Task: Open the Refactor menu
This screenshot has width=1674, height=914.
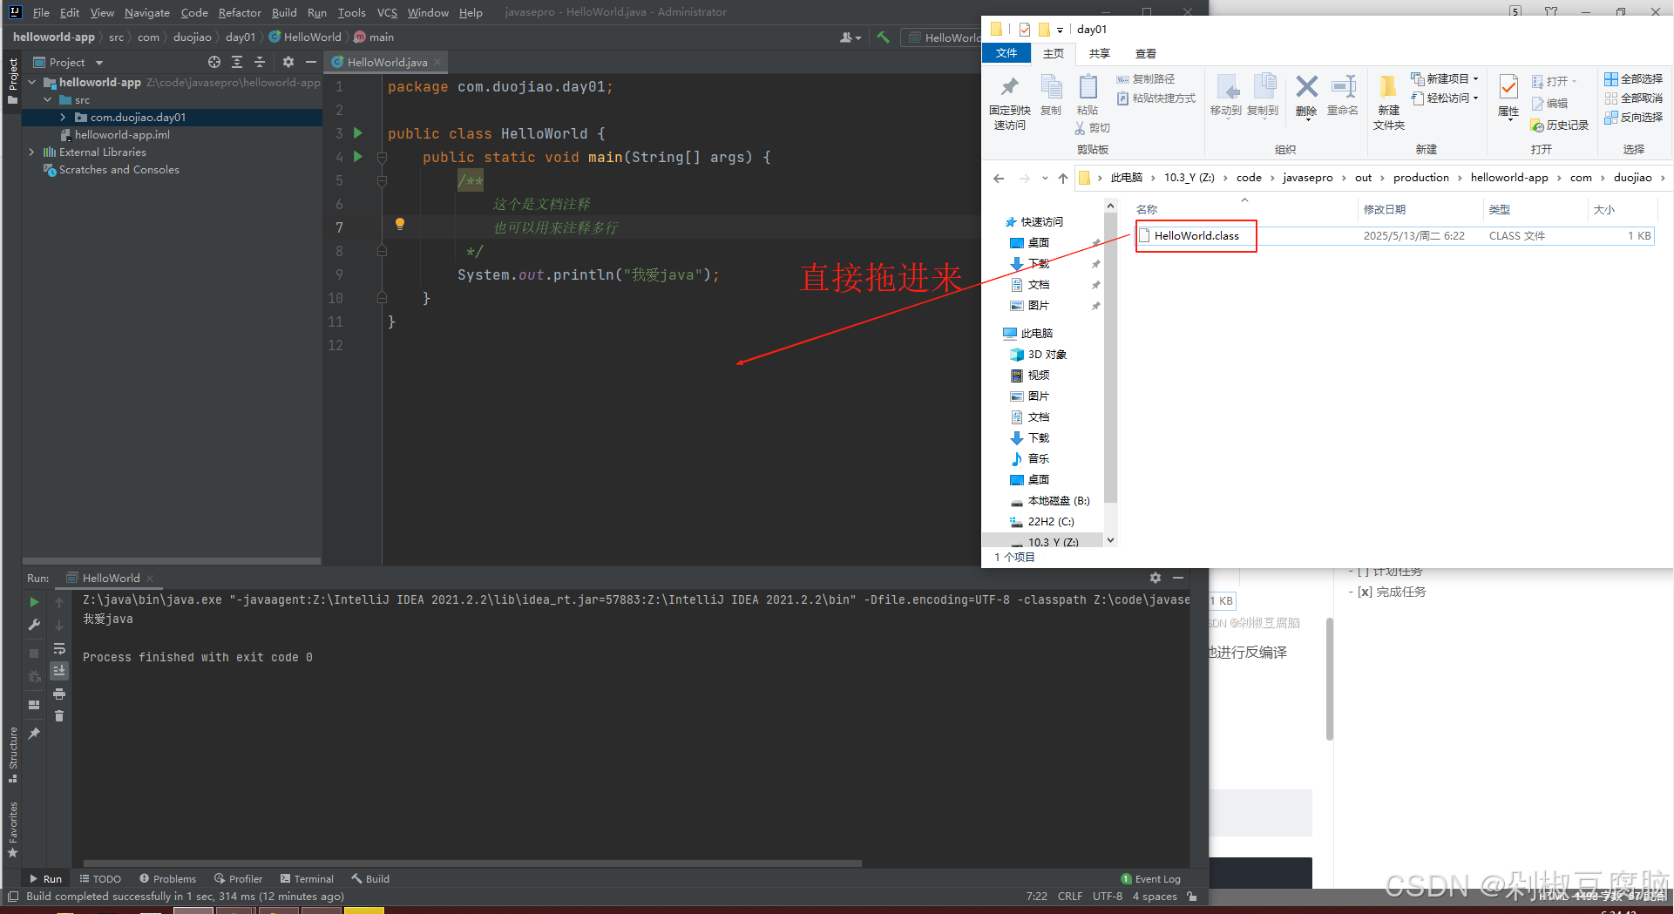Action: pos(240,12)
